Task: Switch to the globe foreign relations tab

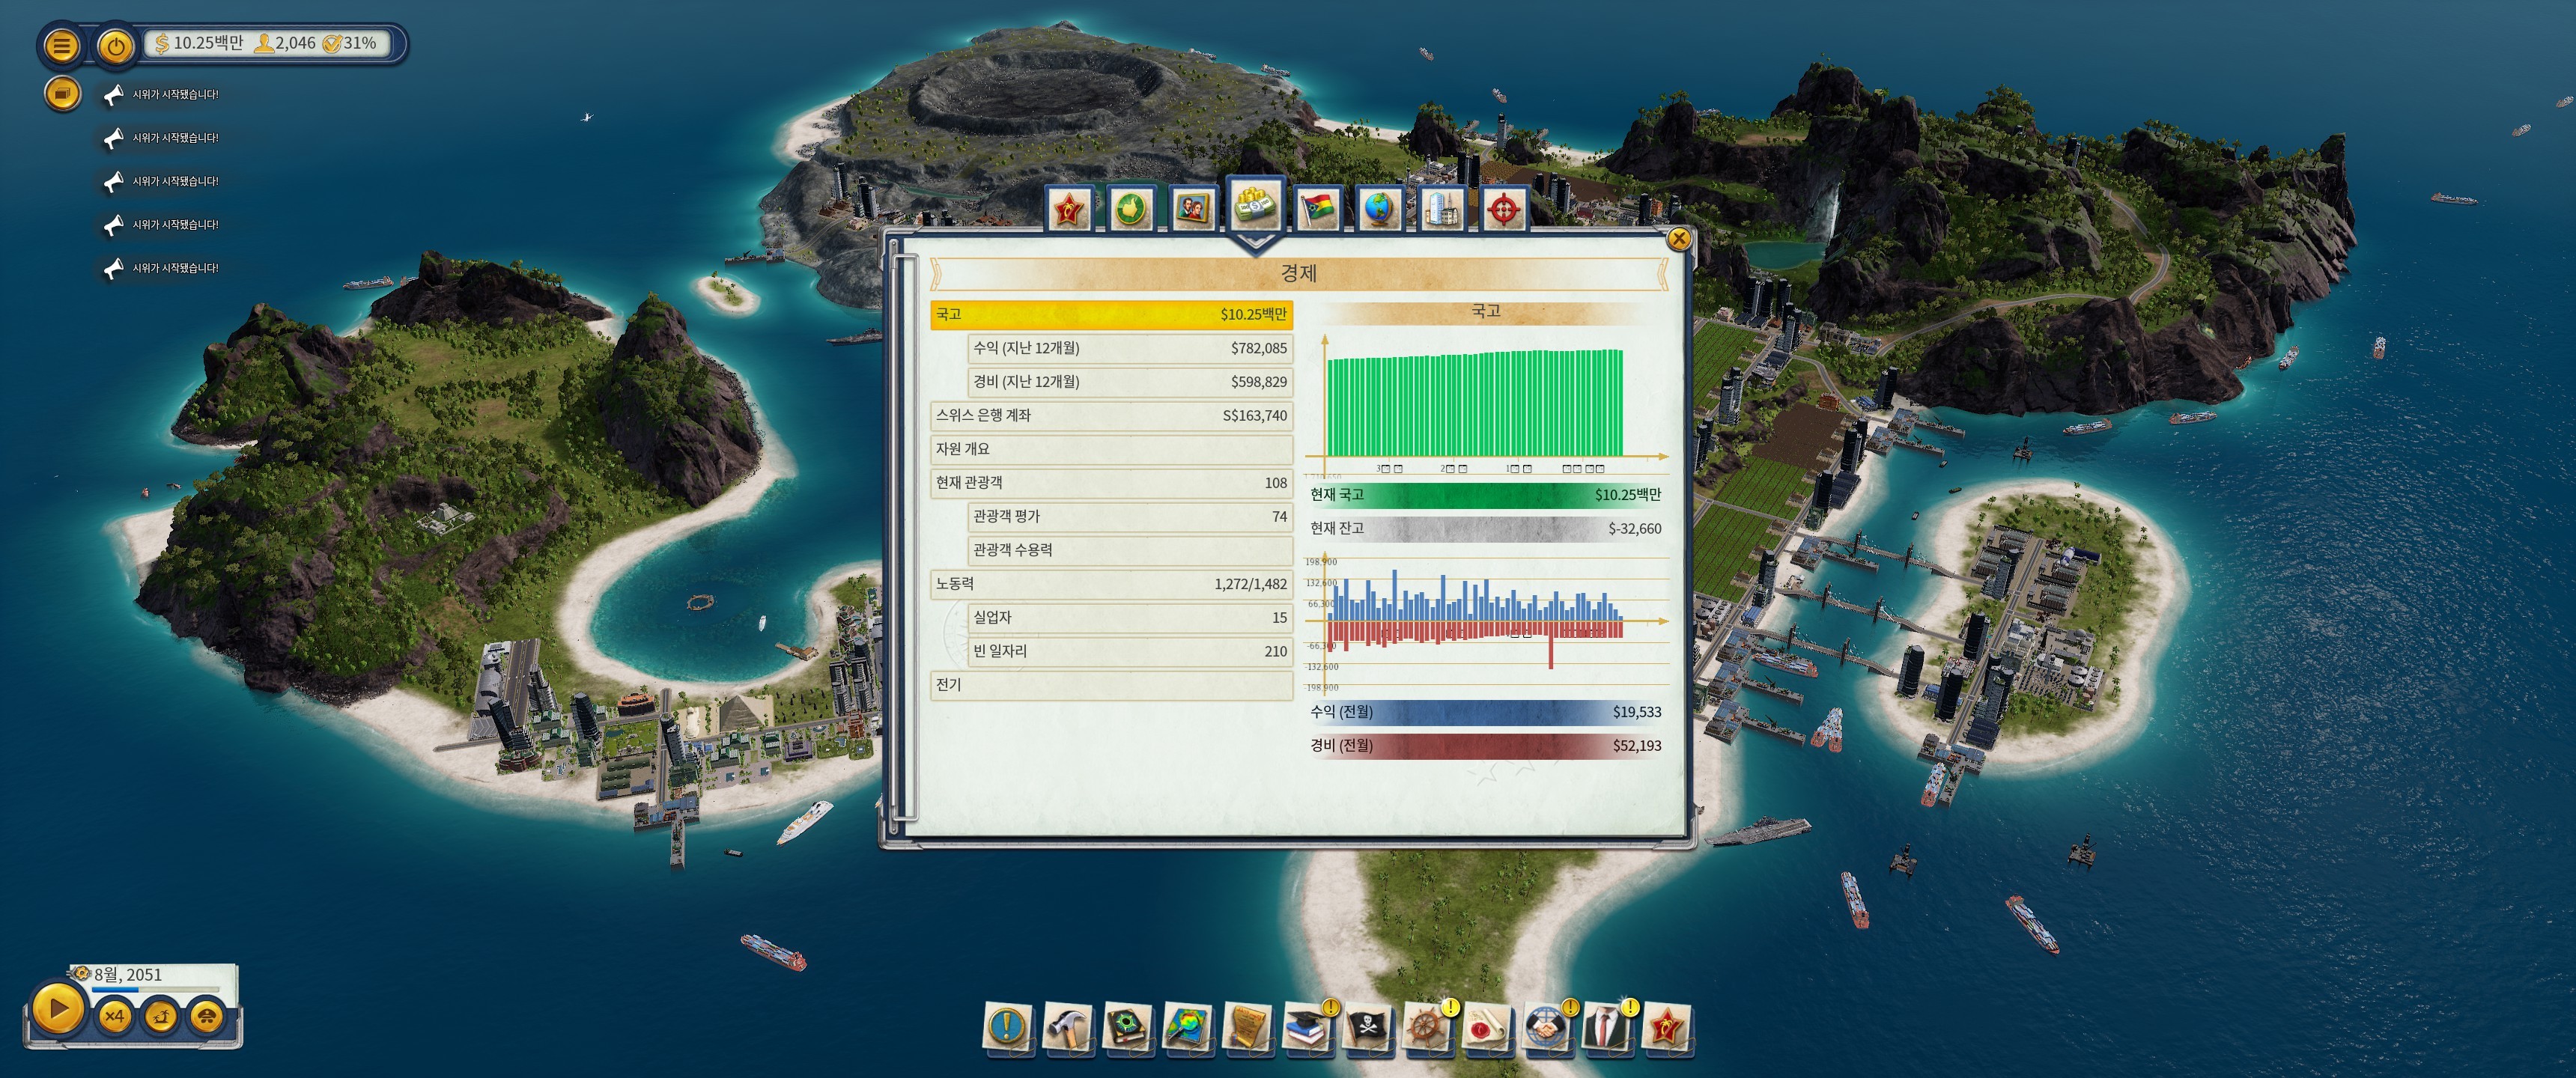Action: click(1379, 208)
